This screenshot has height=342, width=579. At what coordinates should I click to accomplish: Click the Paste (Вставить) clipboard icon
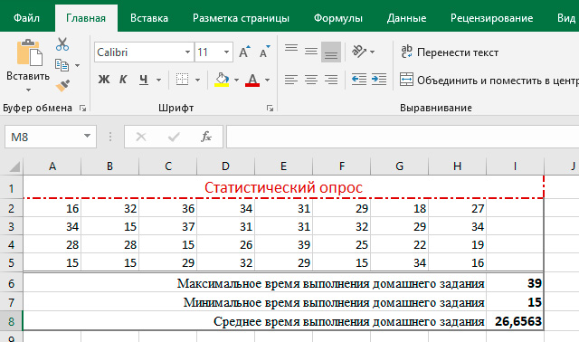point(30,52)
